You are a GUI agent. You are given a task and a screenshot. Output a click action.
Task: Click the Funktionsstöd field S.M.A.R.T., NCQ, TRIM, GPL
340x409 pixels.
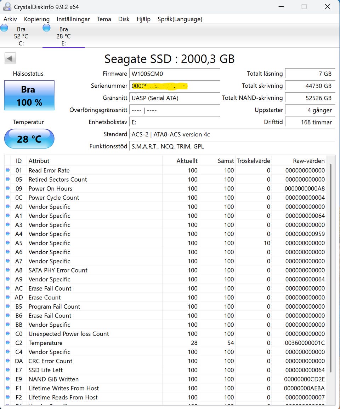[x=232, y=146]
